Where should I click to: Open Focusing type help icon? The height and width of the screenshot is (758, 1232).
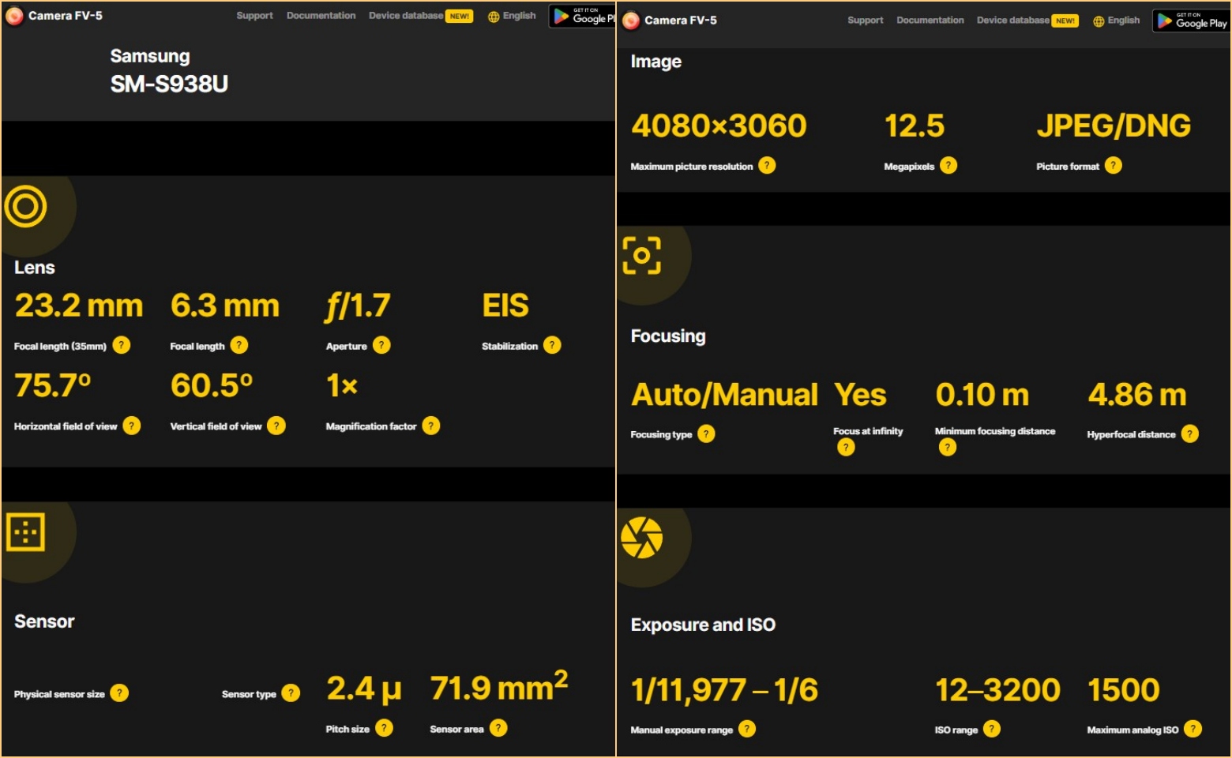tap(706, 433)
